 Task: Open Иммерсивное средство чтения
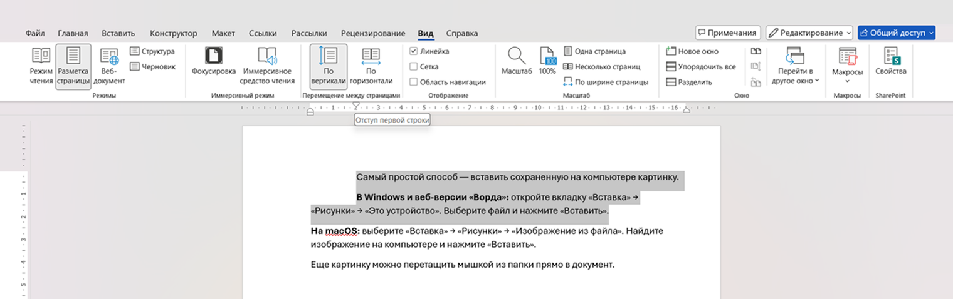267,66
